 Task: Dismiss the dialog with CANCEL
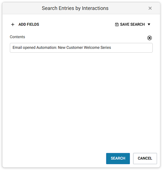[145, 158]
